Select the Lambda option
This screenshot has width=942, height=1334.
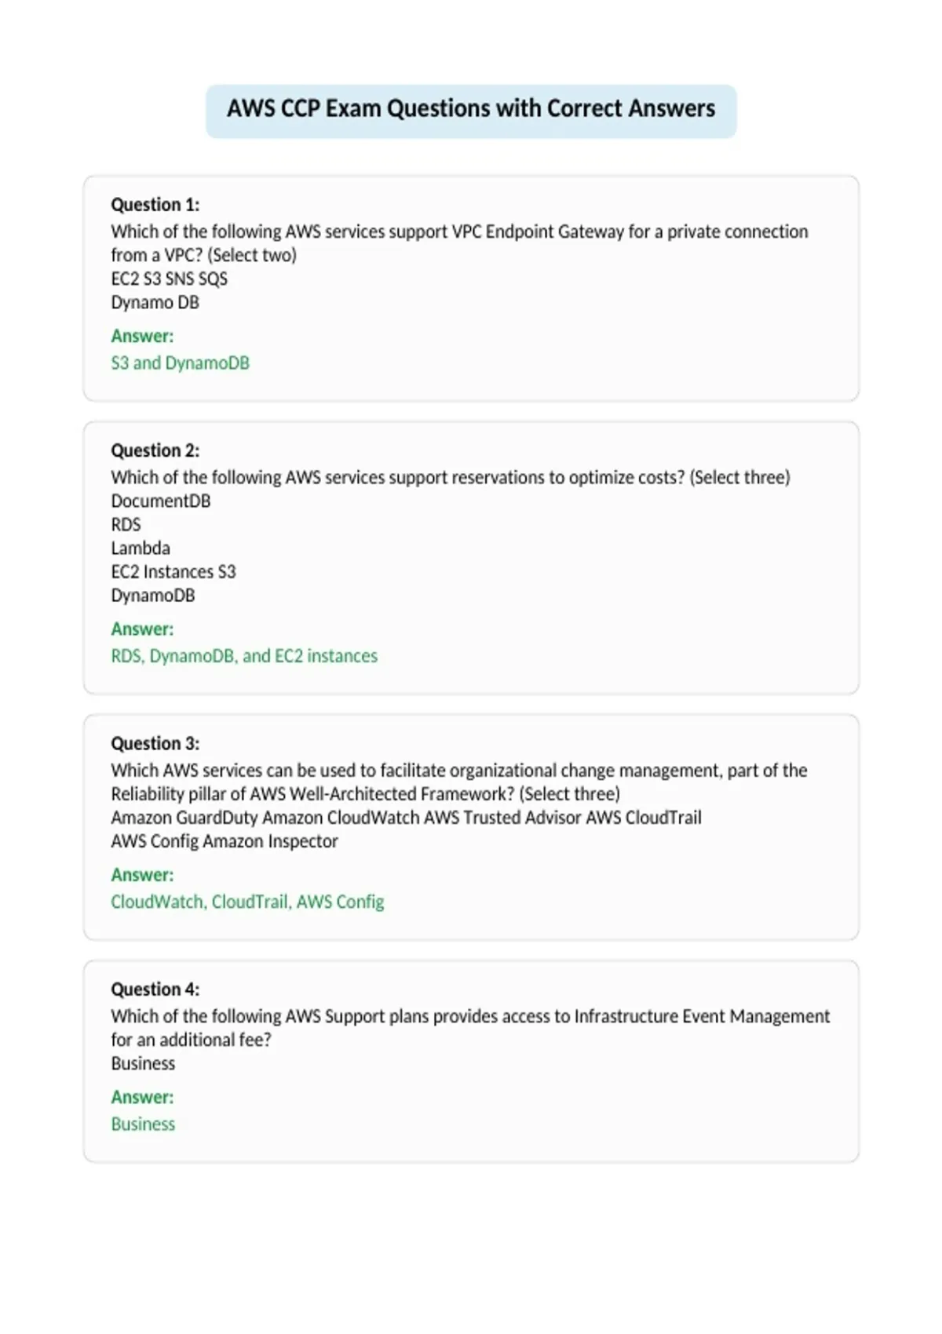(141, 549)
